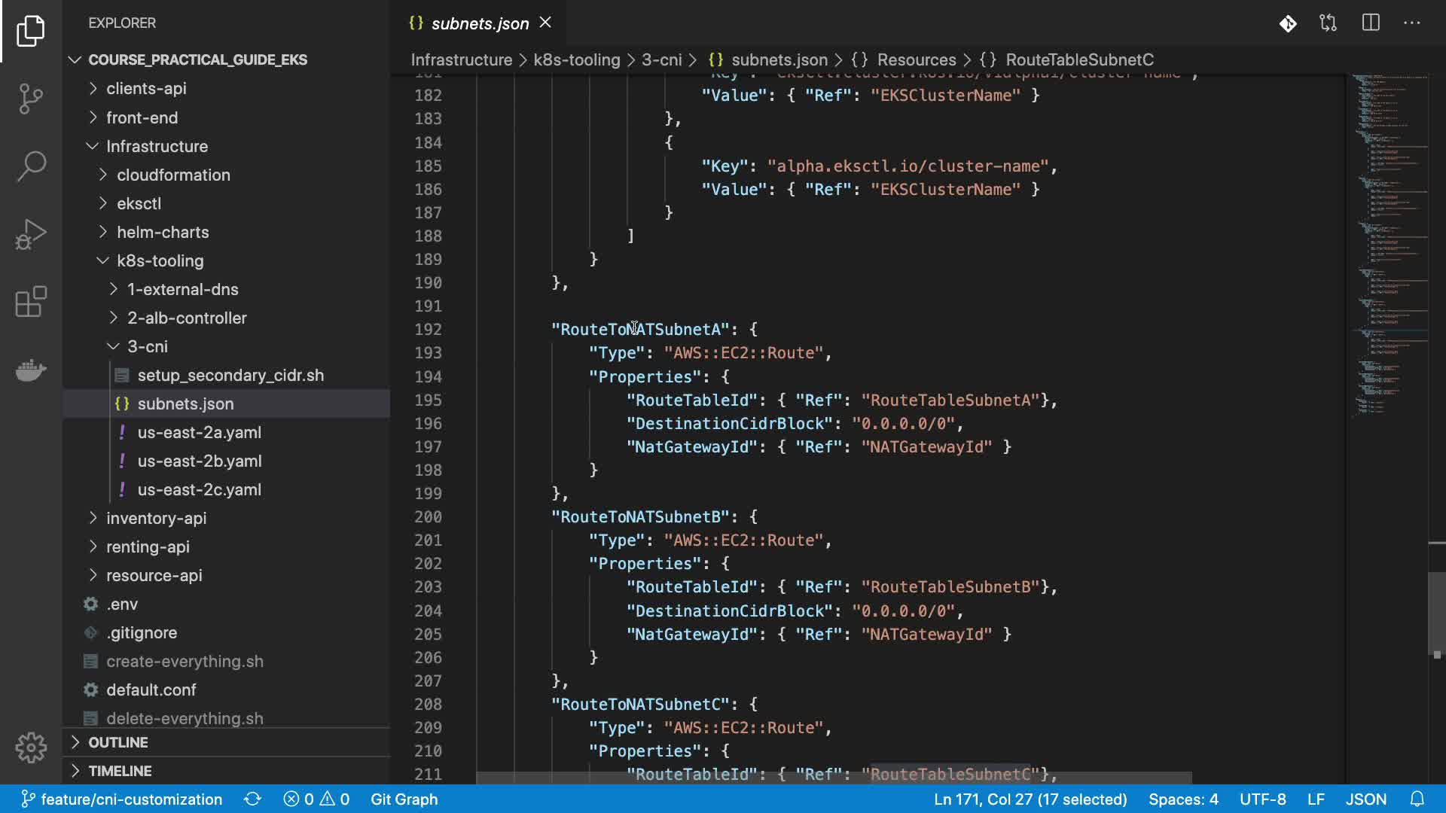Open the More Actions ellipsis menu
The height and width of the screenshot is (813, 1446).
pos(1412,23)
